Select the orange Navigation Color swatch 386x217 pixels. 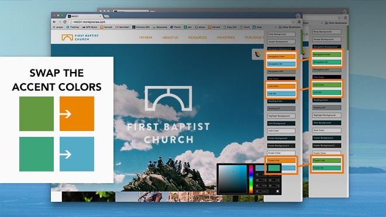[281, 56]
